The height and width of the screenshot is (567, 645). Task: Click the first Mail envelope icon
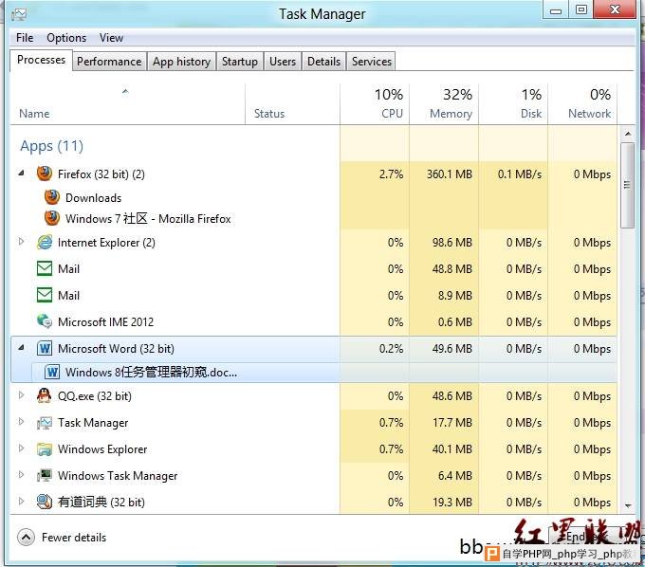pos(44,268)
